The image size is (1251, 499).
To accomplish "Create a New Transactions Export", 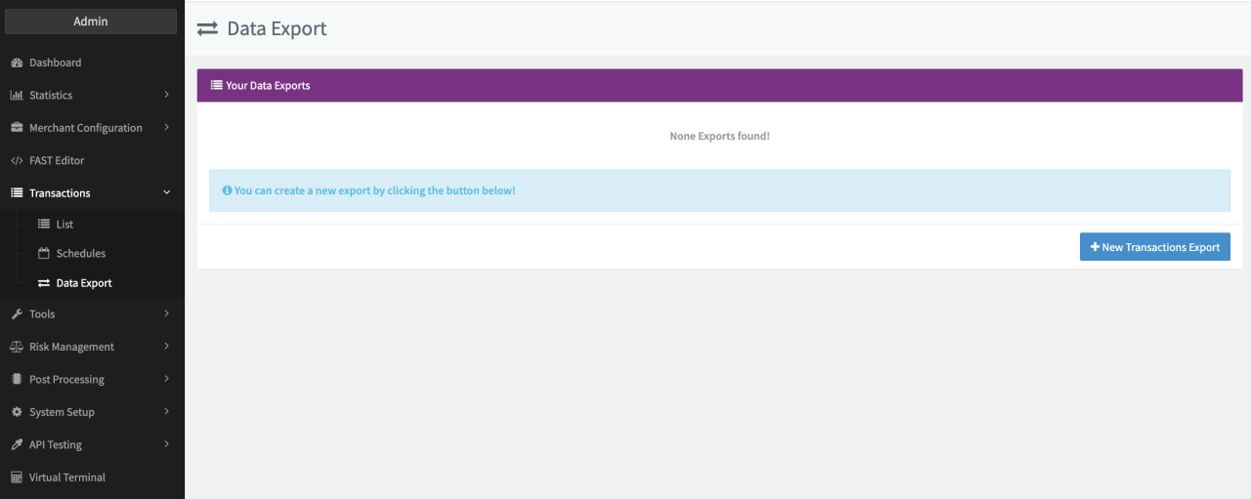I will [1154, 247].
